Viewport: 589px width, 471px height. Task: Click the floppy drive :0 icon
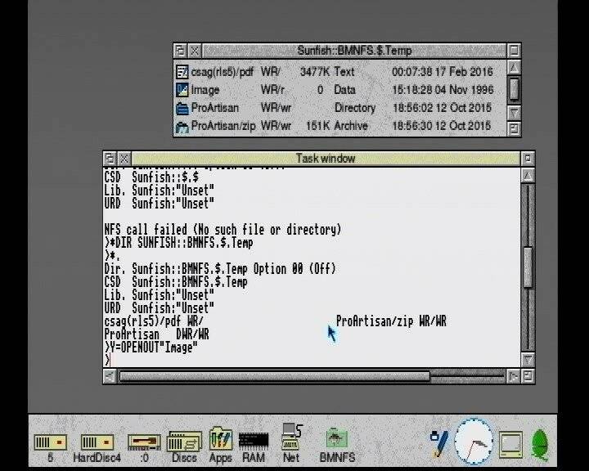pyautogui.click(x=143, y=442)
